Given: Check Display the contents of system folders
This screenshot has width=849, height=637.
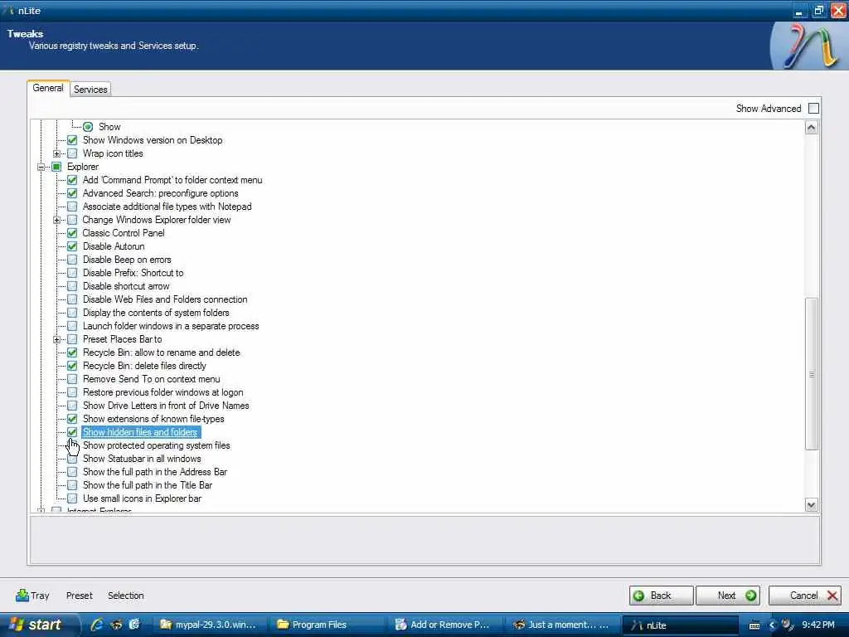Looking at the screenshot, I should tap(72, 313).
